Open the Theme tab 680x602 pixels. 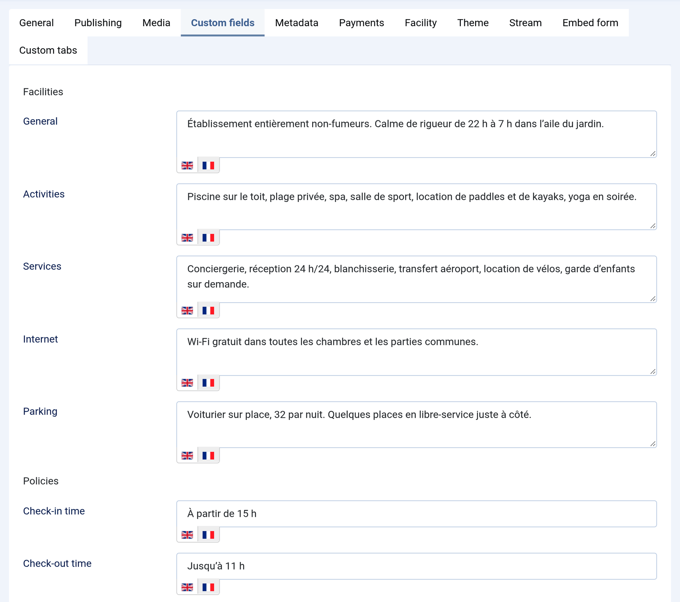[x=473, y=23]
